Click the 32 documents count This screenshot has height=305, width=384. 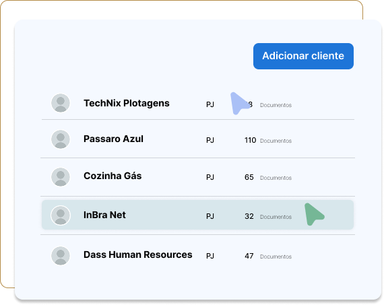[x=249, y=216]
